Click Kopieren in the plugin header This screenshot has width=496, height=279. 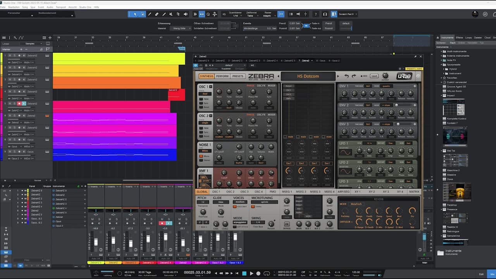pos(226,69)
